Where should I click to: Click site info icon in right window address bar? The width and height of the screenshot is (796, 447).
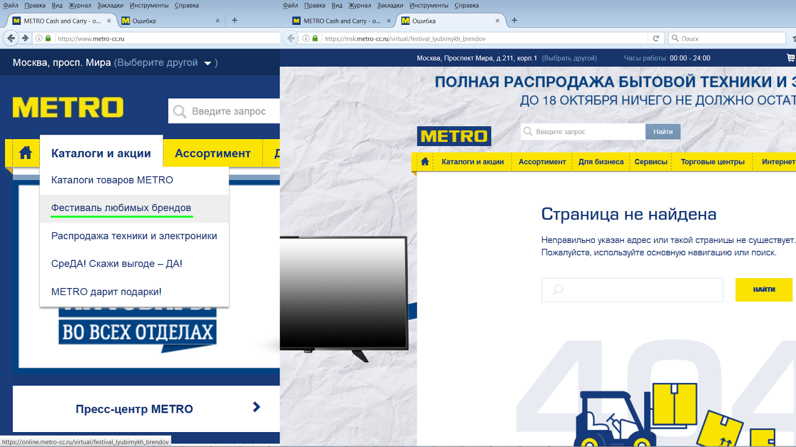point(306,38)
